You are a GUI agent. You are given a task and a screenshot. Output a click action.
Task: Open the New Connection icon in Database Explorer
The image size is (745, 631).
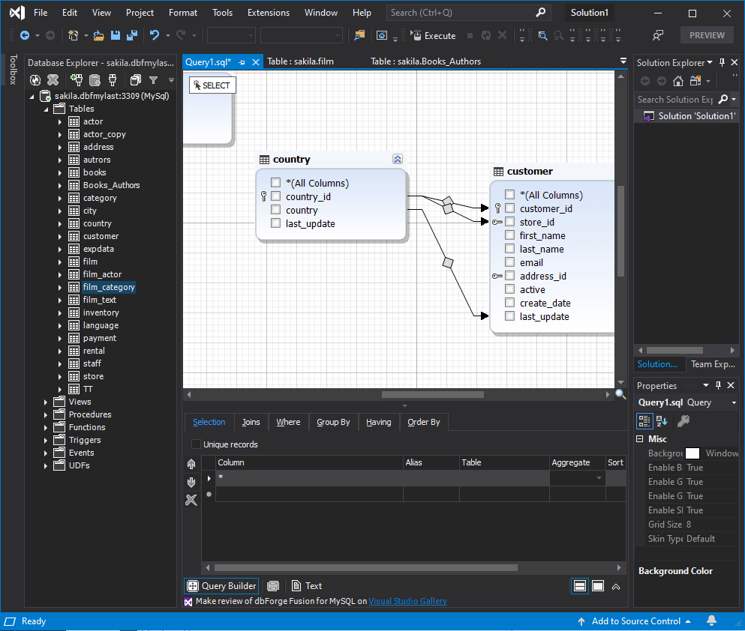point(78,79)
